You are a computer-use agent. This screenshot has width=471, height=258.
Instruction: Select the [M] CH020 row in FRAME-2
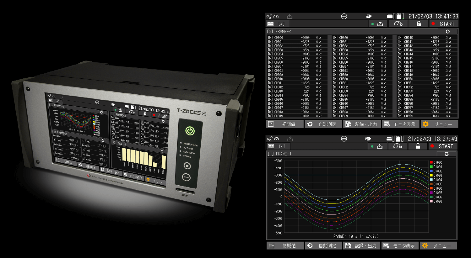pos(361,37)
